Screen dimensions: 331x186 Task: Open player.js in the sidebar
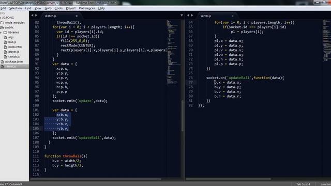click(14, 52)
